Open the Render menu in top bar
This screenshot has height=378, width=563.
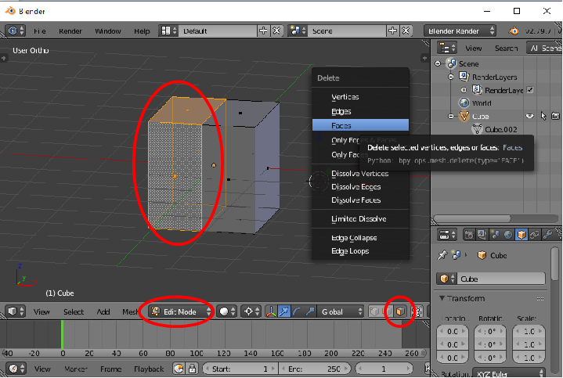tap(70, 31)
